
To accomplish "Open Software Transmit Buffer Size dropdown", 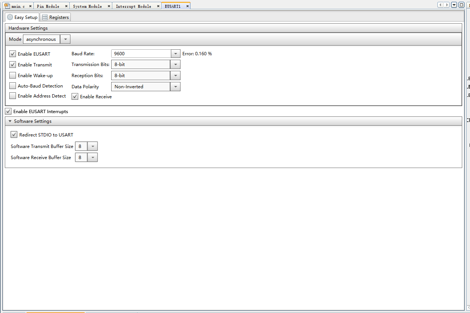I will (93, 146).
